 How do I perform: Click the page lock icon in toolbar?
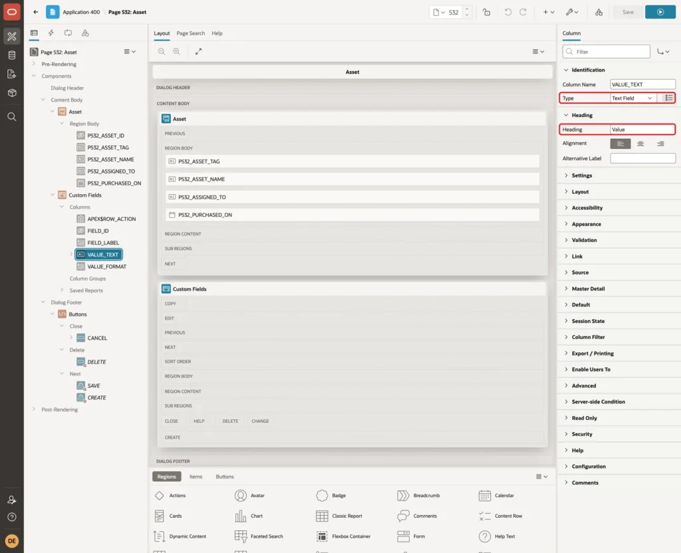pyautogui.click(x=486, y=12)
